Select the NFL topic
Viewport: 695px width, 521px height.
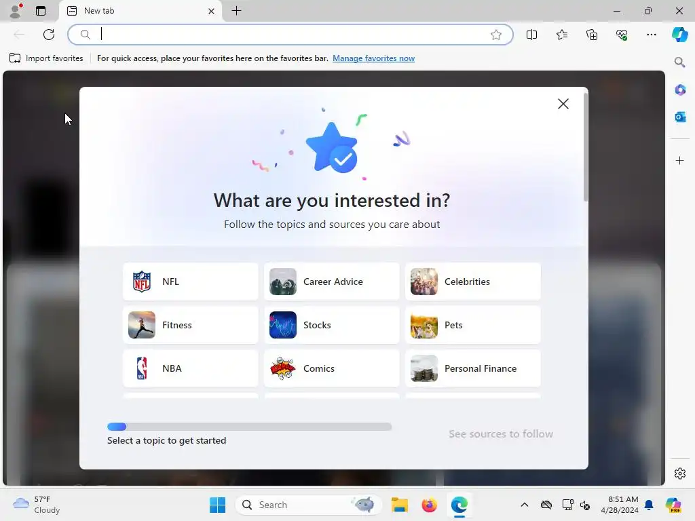tap(191, 282)
